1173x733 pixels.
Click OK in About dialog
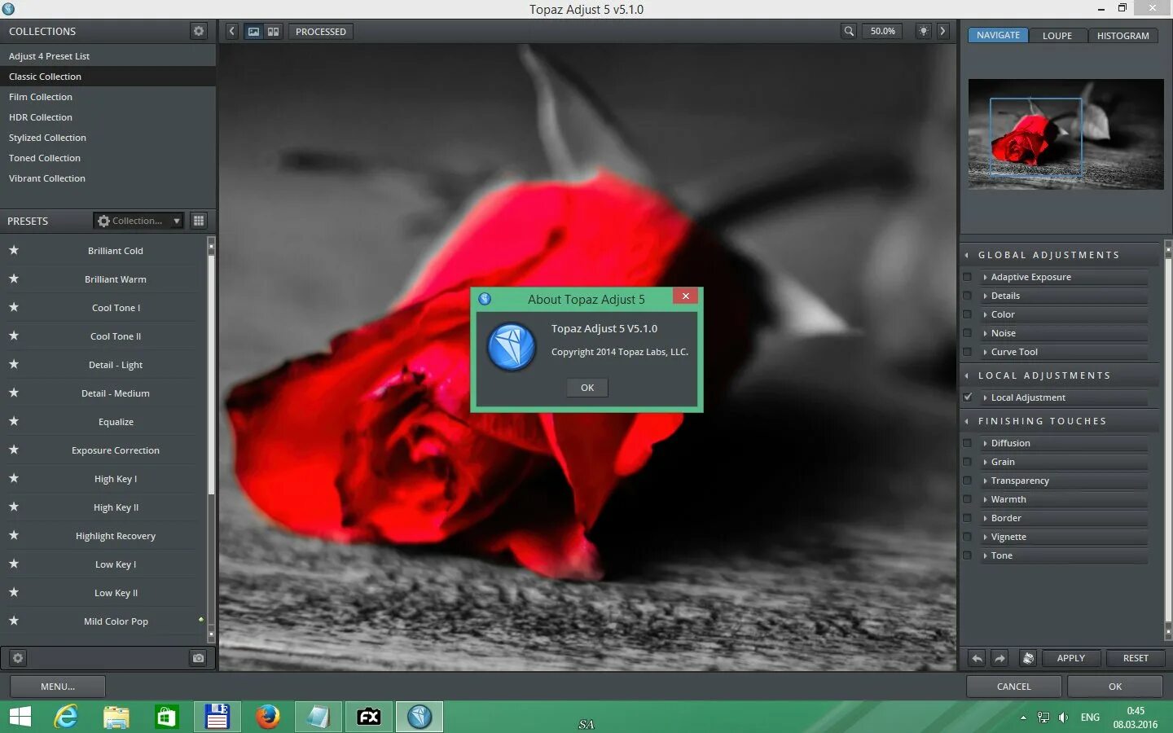[587, 388]
